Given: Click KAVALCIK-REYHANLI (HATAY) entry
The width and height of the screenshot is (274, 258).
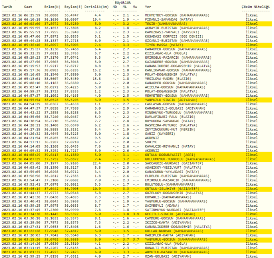Looking at the screenshot, I should pos(170,146).
